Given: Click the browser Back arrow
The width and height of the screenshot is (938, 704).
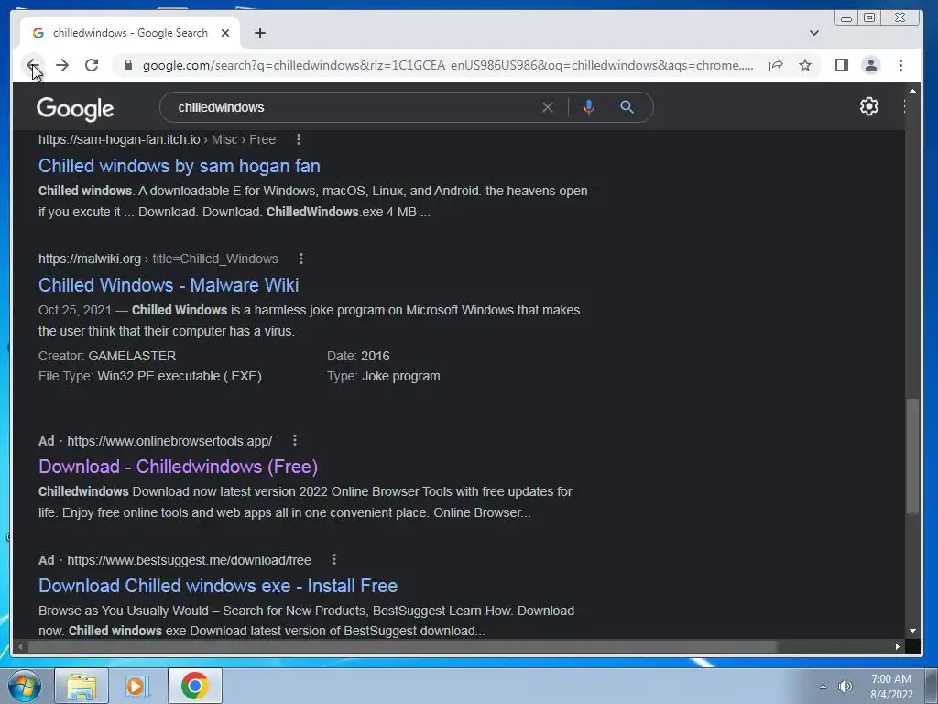Looking at the screenshot, I should (33, 65).
